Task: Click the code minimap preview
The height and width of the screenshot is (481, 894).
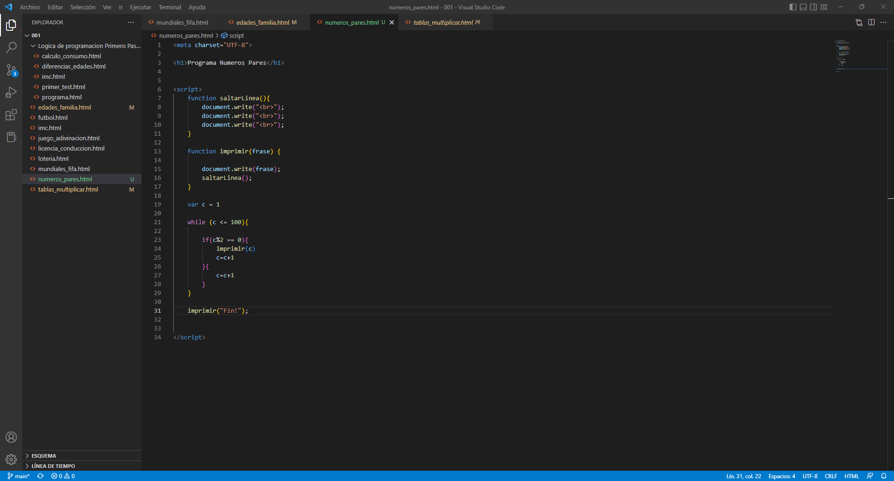Action: [x=860, y=56]
